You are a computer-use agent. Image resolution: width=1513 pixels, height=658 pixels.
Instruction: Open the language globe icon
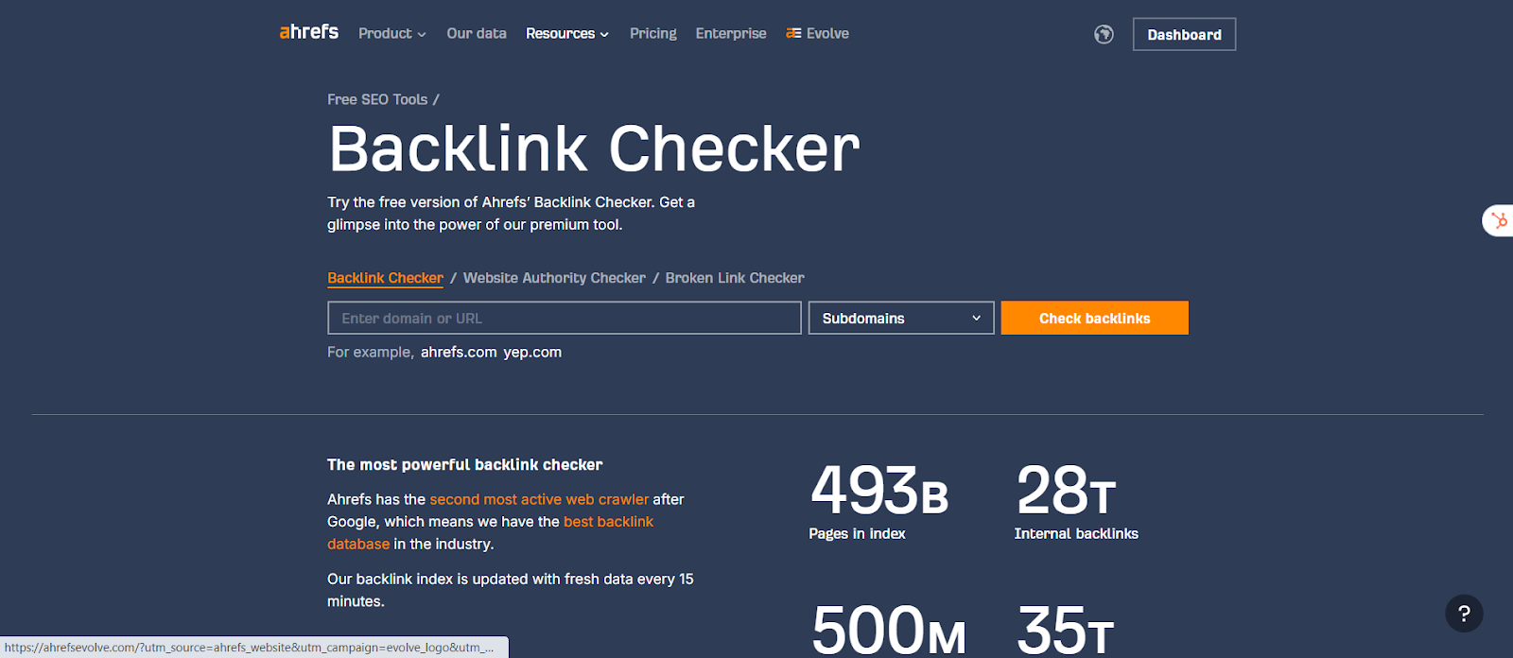pyautogui.click(x=1104, y=34)
